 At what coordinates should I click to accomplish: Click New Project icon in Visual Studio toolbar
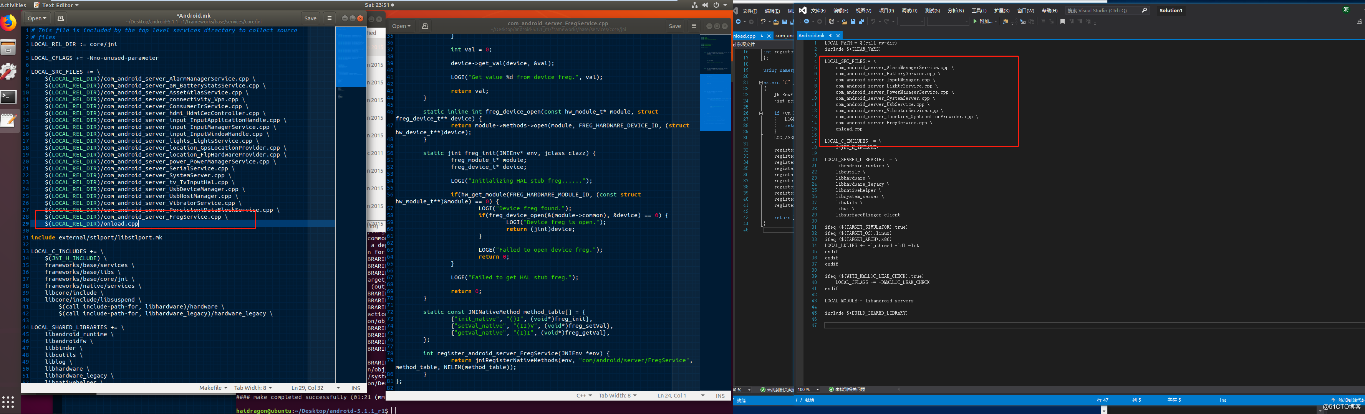click(x=832, y=22)
